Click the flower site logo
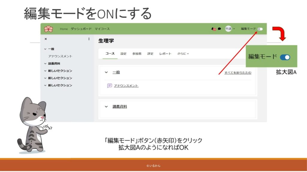 coord(48,29)
